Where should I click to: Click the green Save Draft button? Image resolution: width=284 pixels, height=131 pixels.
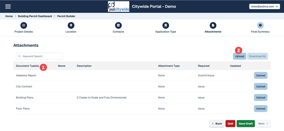[x=246, y=124]
